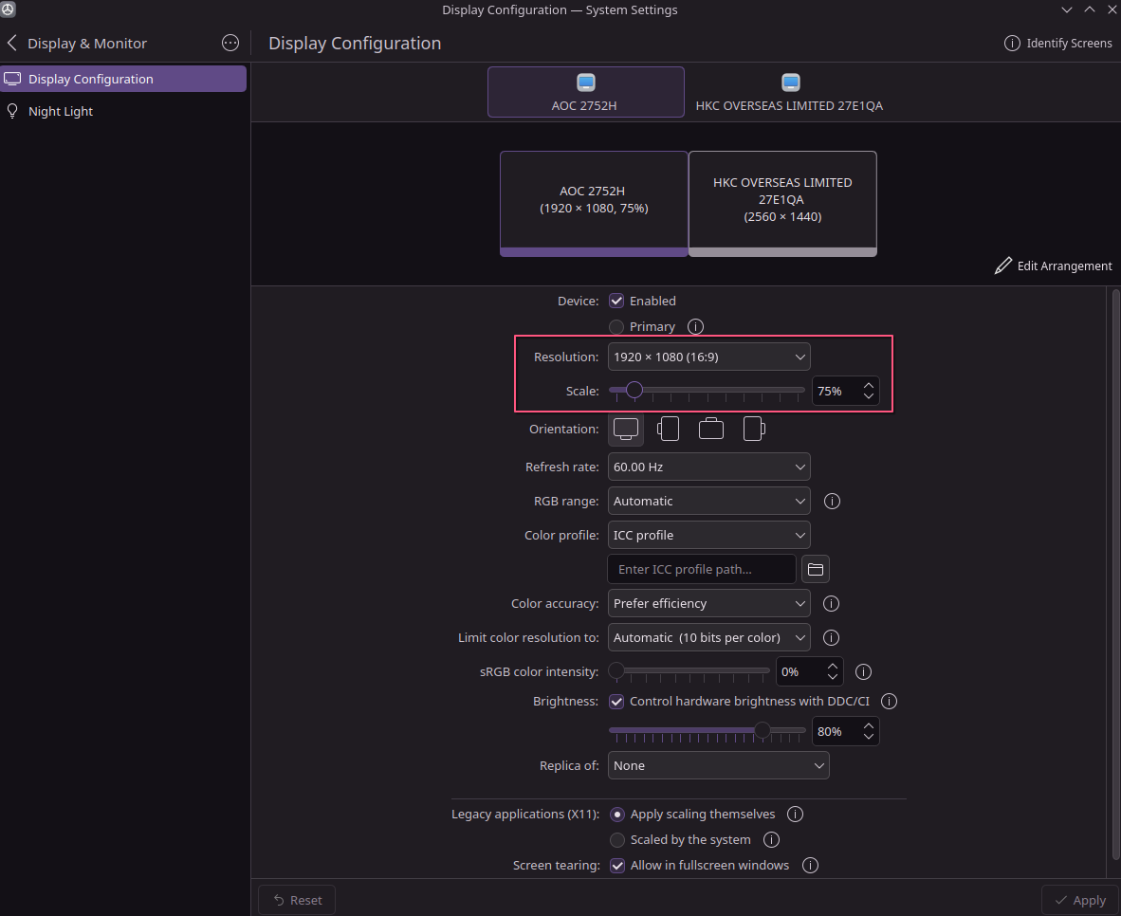Click the Reset button
This screenshot has height=916, width=1121.
point(297,900)
